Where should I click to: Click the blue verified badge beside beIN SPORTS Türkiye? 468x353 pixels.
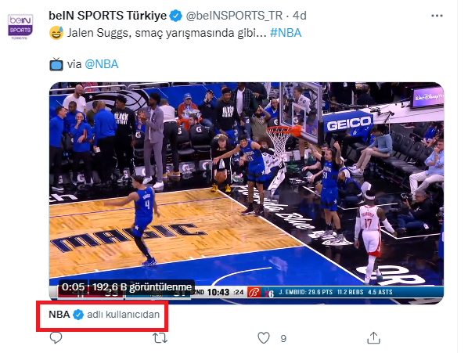(x=176, y=16)
